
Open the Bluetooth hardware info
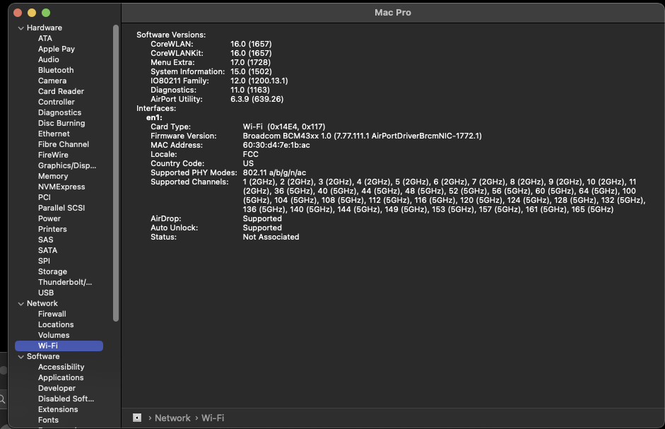click(x=56, y=70)
